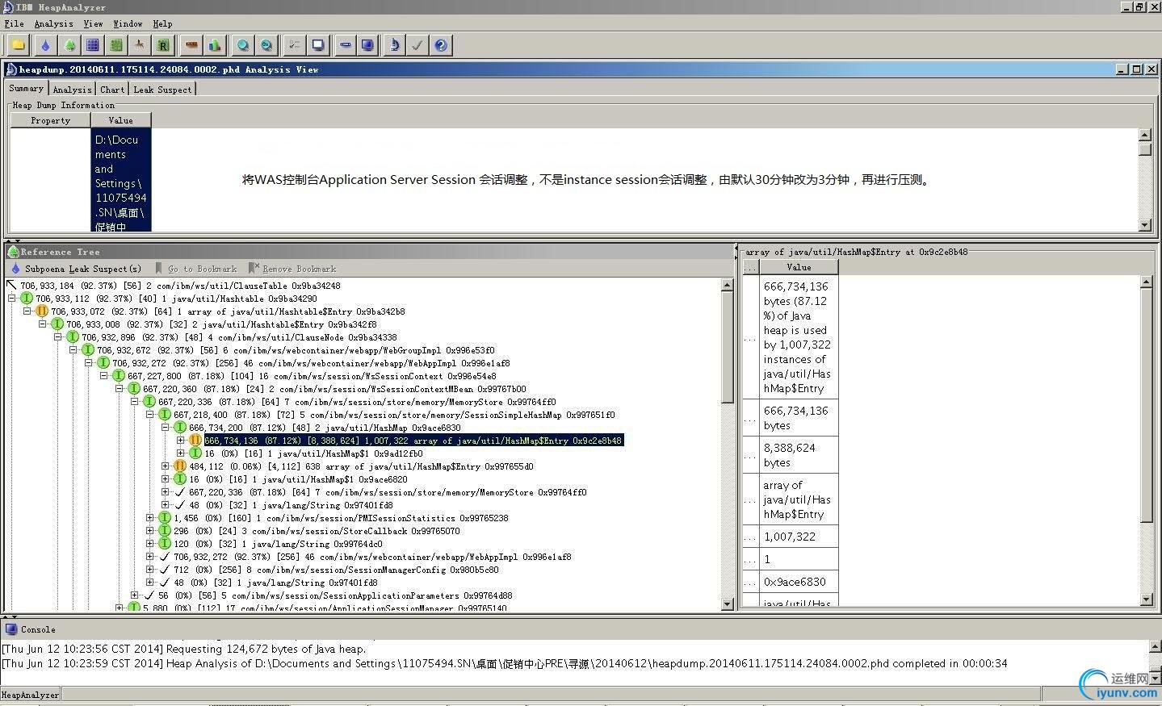Expand the SessionApplicationParameters 0x99764d88 node

click(x=135, y=595)
